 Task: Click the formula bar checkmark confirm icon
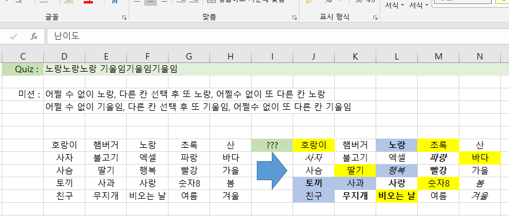pyautogui.click(x=13, y=36)
